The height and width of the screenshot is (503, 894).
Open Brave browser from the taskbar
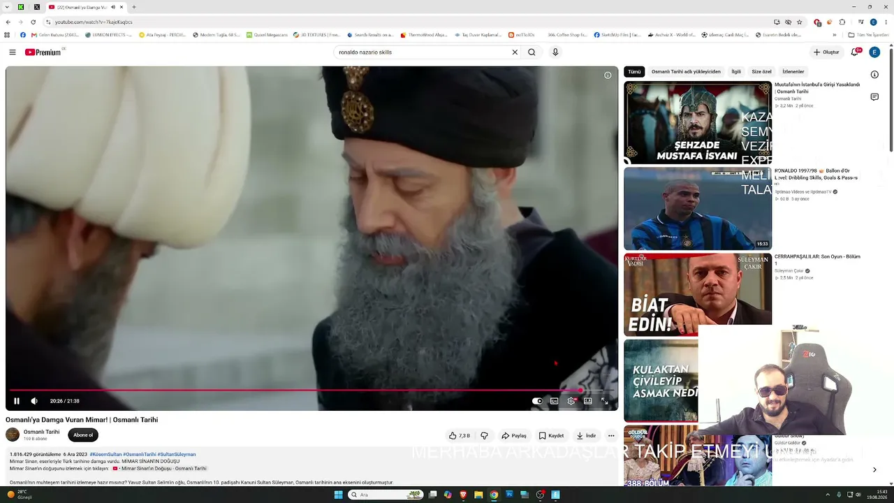[x=463, y=495]
